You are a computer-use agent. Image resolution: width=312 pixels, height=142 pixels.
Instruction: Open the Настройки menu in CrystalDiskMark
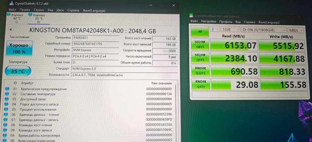(x=208, y=21)
